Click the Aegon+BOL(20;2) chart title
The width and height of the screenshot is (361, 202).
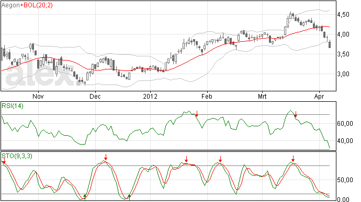[x=27, y=5]
